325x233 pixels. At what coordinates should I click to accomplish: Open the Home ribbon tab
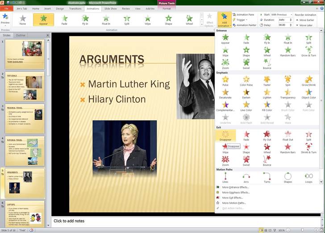(36, 9)
